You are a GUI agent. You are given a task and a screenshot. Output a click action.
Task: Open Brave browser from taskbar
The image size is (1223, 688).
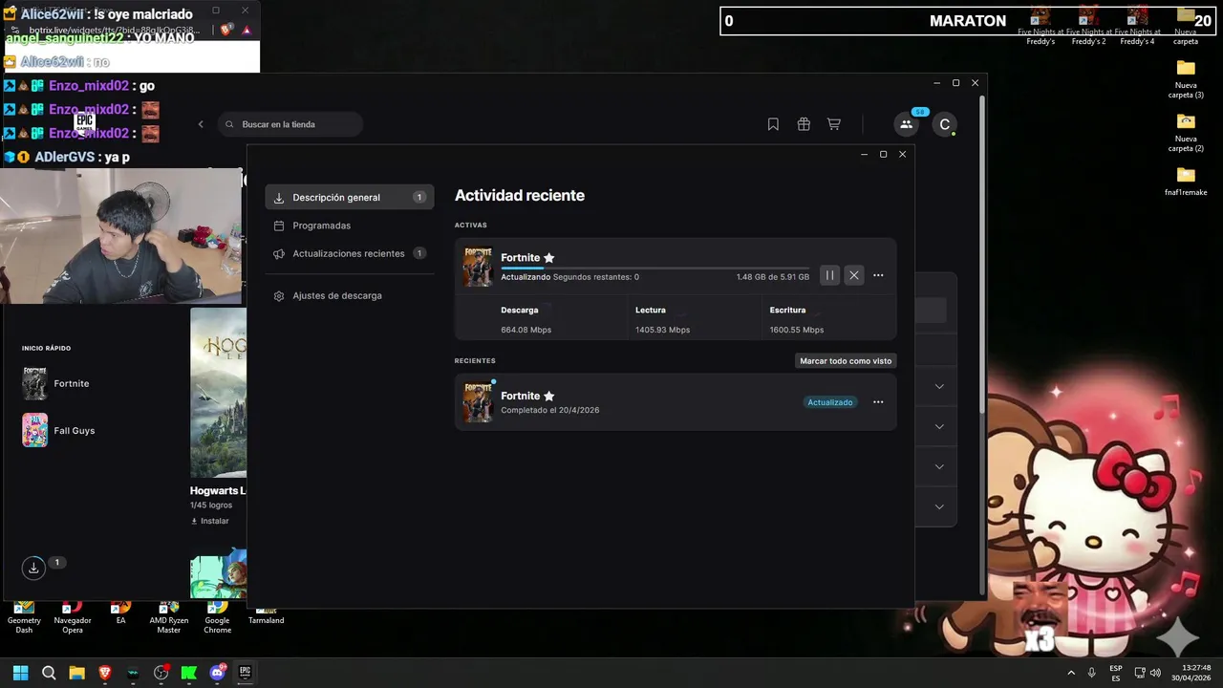pos(105,673)
